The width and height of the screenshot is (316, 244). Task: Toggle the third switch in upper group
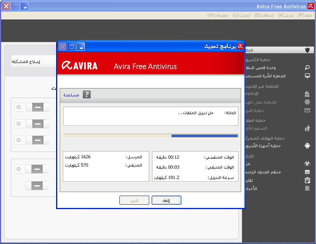pyautogui.click(x=38, y=140)
